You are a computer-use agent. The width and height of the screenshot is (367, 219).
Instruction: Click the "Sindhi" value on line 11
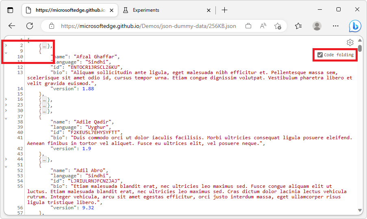[x=97, y=62]
